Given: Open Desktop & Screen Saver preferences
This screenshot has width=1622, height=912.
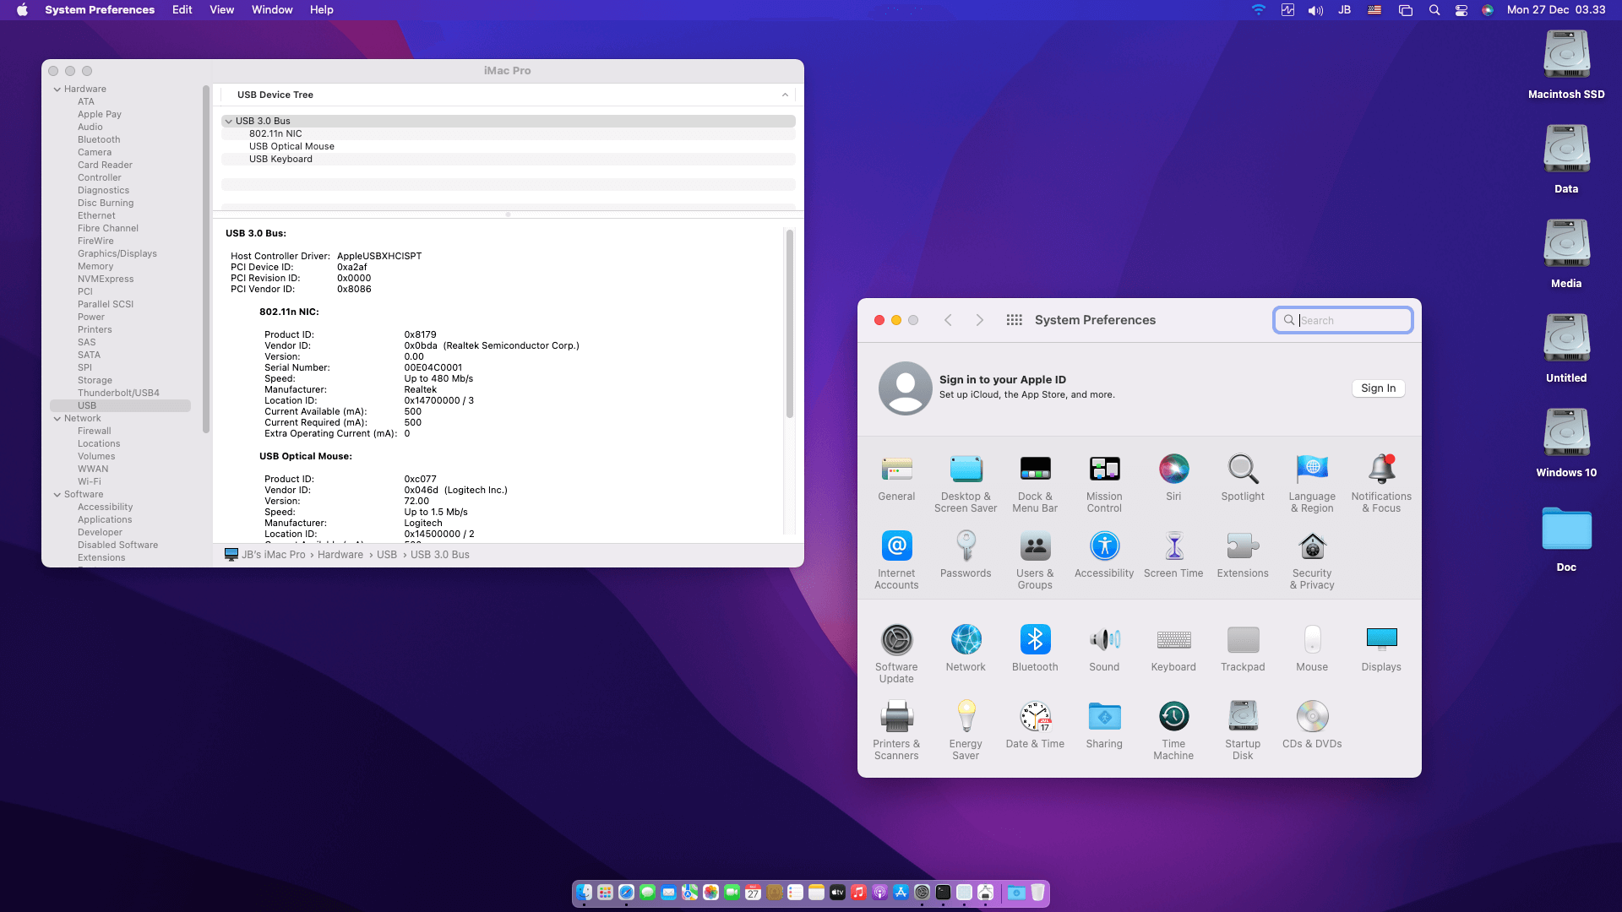Looking at the screenshot, I should coord(966,483).
